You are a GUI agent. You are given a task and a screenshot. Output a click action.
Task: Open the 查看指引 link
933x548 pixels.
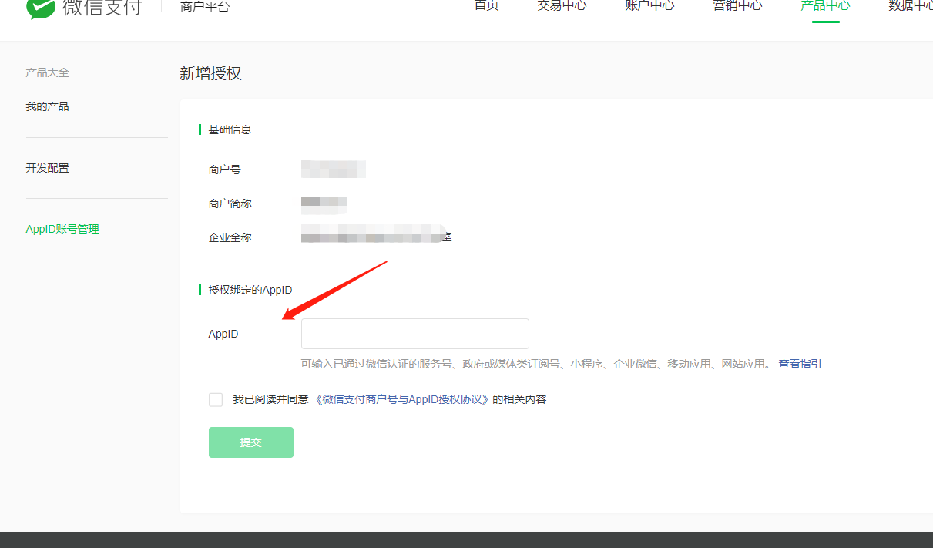click(800, 364)
